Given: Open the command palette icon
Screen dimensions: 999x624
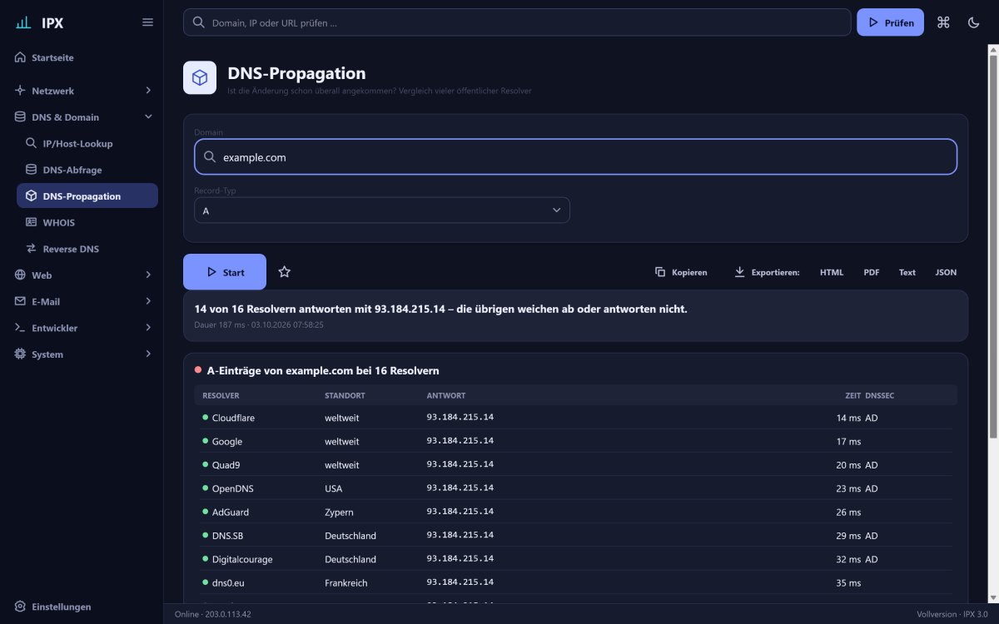Looking at the screenshot, I should [x=943, y=22].
